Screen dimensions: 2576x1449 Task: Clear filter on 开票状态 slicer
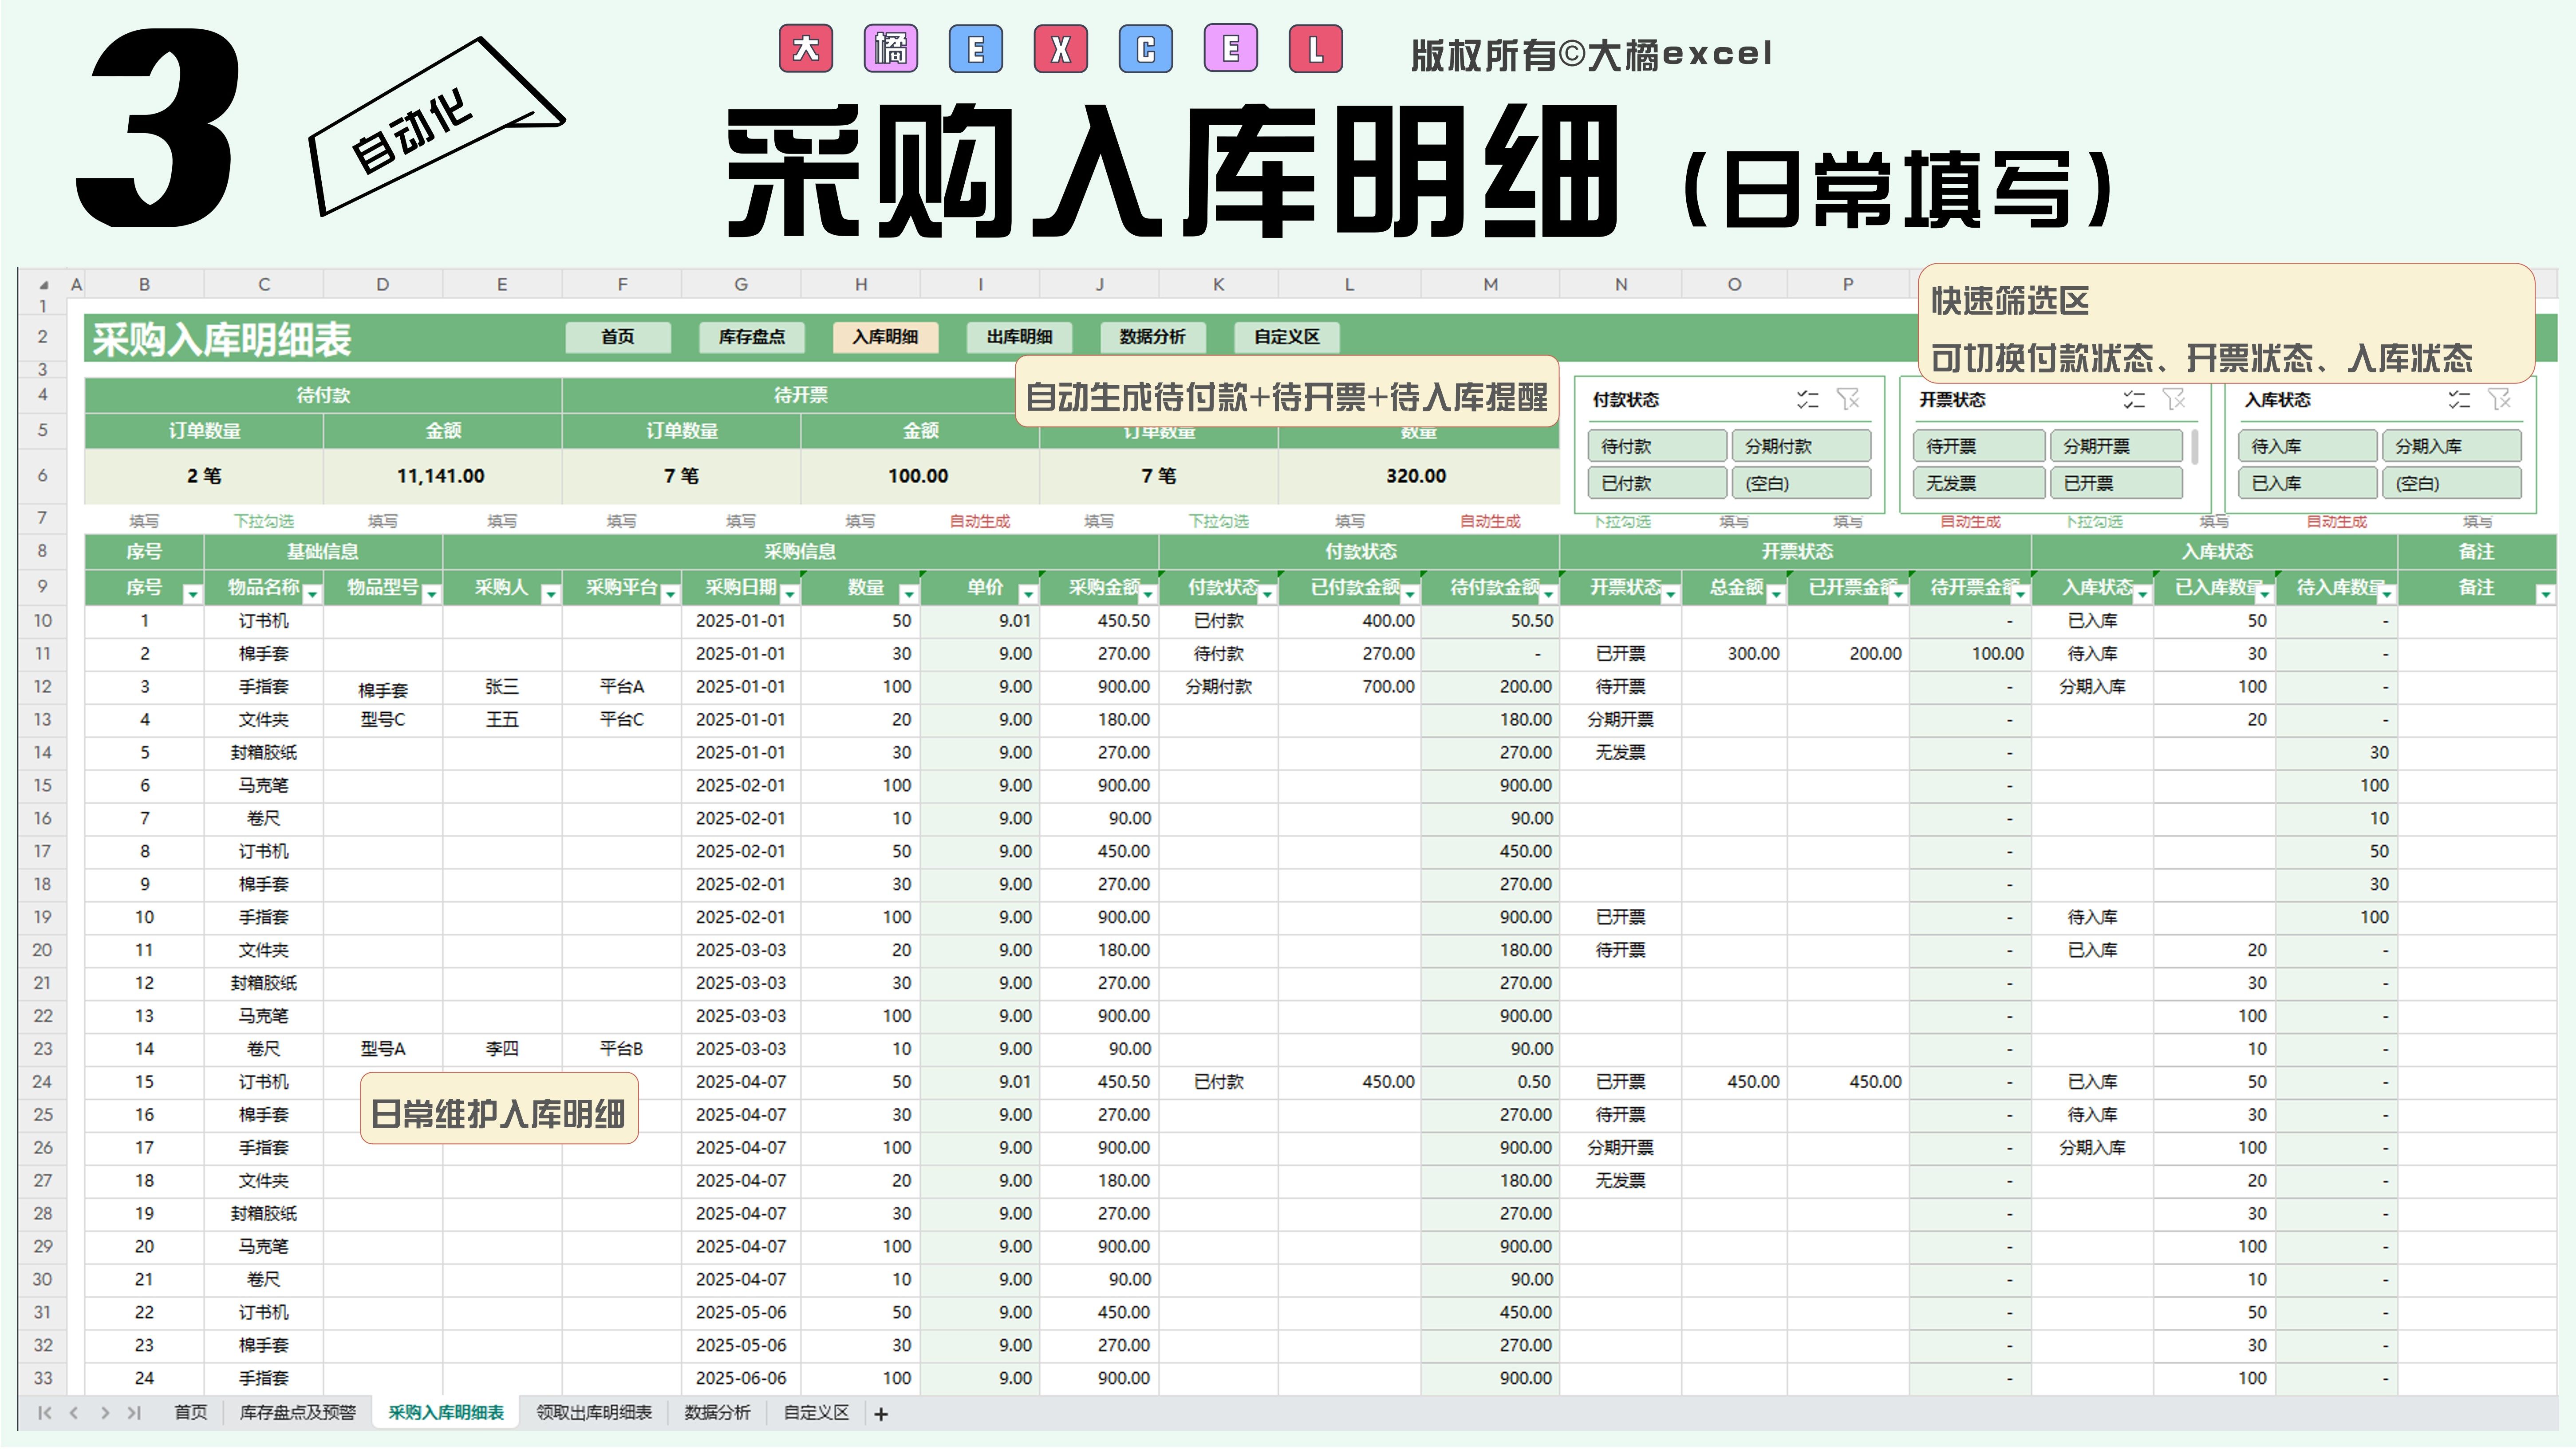tap(2174, 400)
